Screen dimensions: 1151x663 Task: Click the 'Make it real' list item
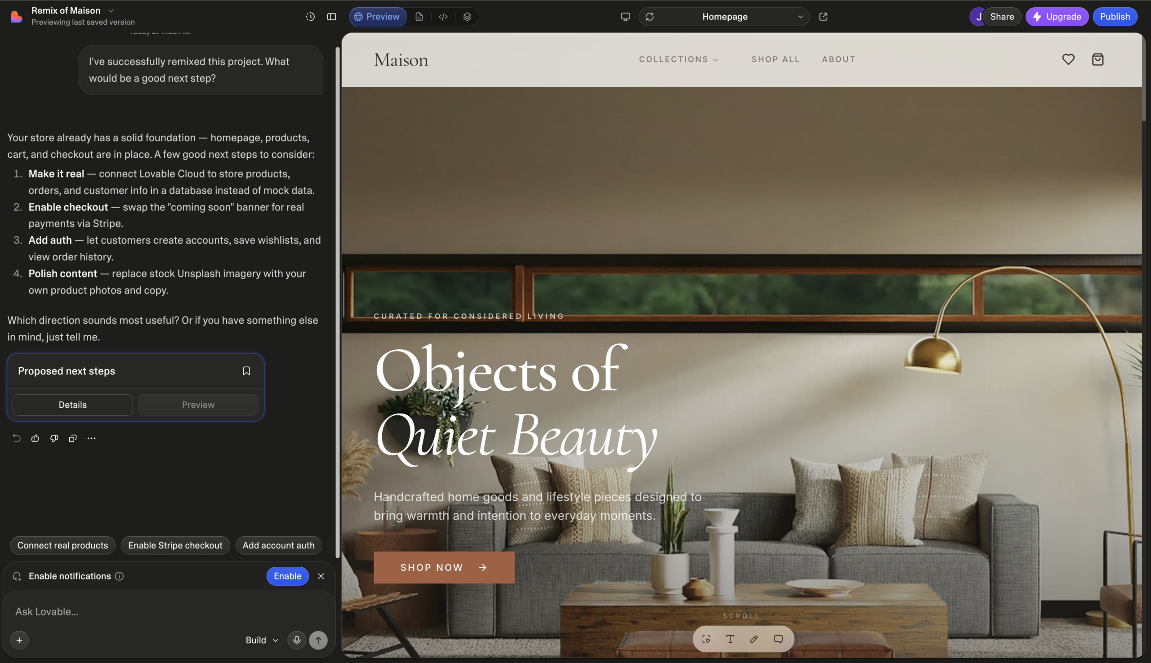coord(171,182)
